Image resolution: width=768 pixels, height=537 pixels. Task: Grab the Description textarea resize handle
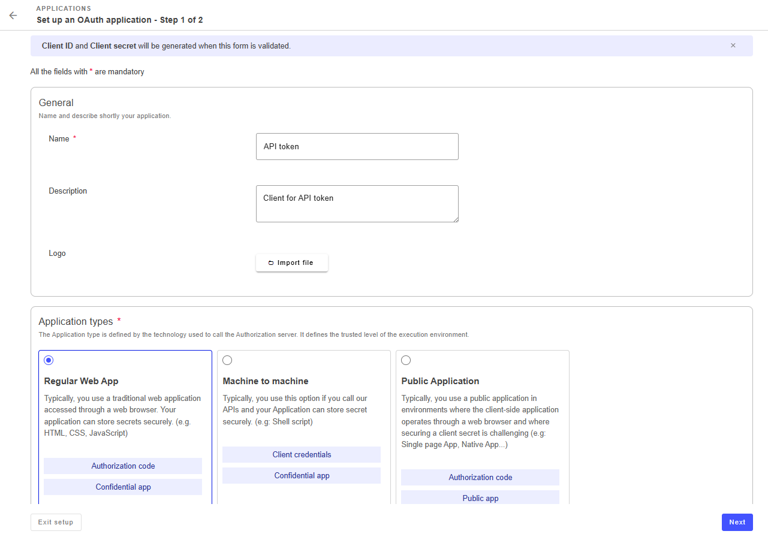tap(456, 219)
